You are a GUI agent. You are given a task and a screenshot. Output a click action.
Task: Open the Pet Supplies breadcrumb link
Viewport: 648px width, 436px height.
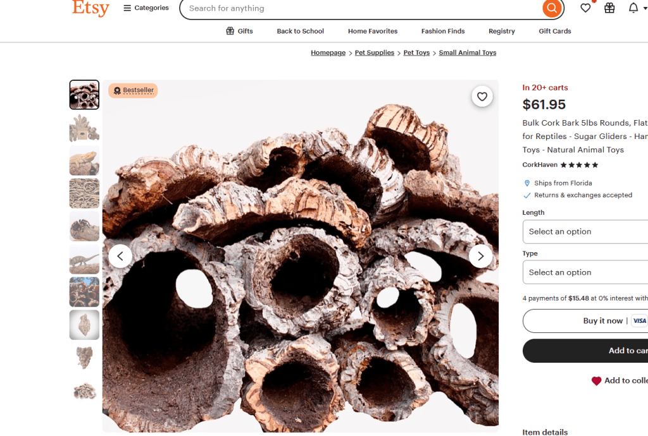pyautogui.click(x=375, y=53)
